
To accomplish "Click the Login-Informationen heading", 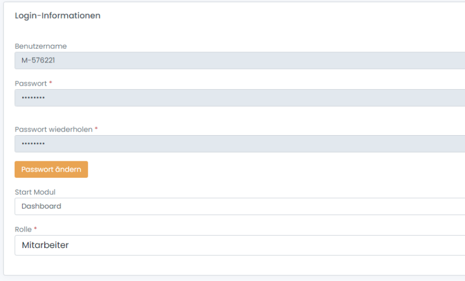I will pos(57,16).
